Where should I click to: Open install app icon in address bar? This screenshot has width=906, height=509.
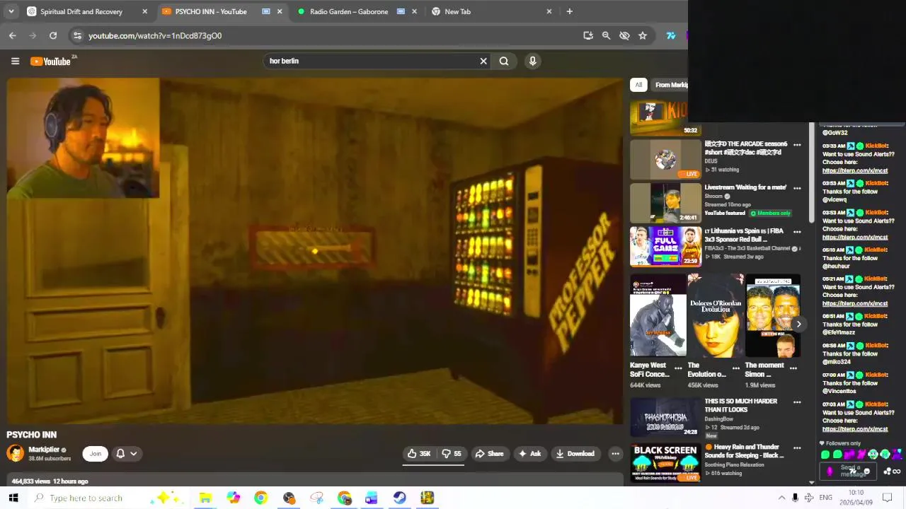[x=587, y=35]
